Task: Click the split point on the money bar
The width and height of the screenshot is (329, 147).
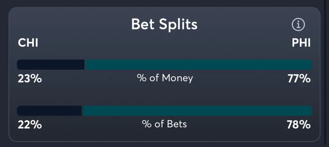Action: [x=85, y=65]
